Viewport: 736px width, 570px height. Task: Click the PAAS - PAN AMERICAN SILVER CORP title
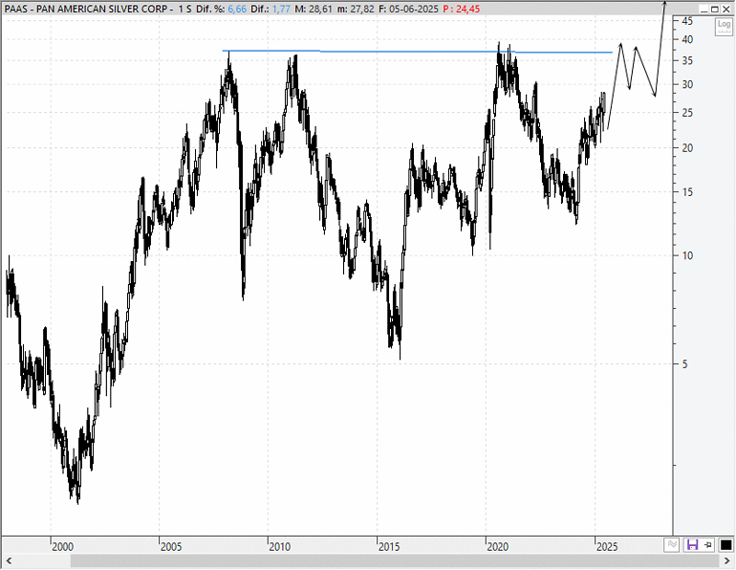(x=86, y=9)
